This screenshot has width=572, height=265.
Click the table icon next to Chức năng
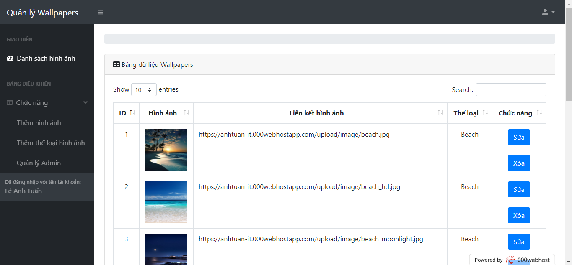click(x=9, y=102)
